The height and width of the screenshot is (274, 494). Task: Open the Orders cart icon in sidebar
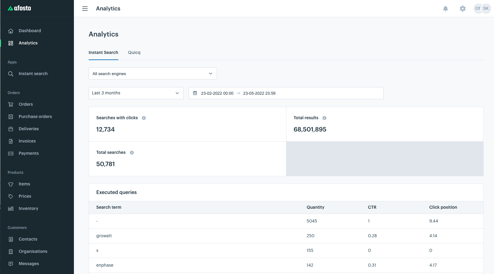pos(11,105)
